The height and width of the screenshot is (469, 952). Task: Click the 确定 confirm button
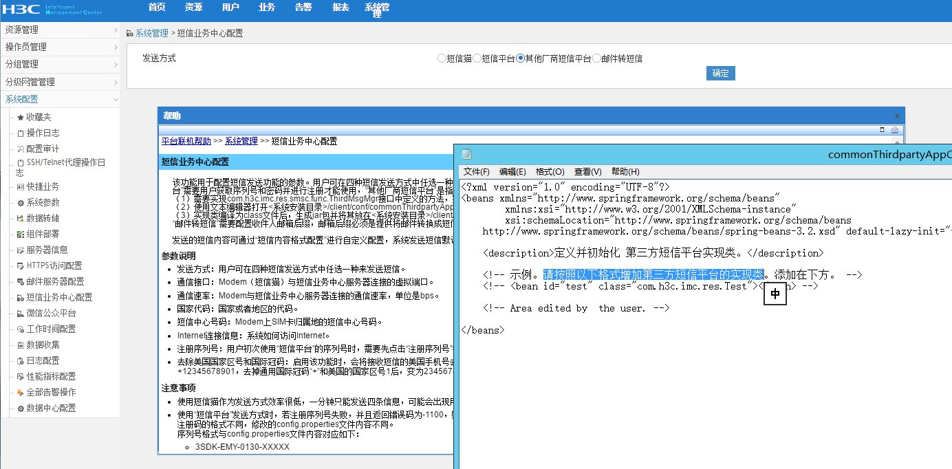point(721,74)
